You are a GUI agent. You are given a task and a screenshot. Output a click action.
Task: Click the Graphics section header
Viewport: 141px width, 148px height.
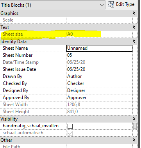pos(69,13)
